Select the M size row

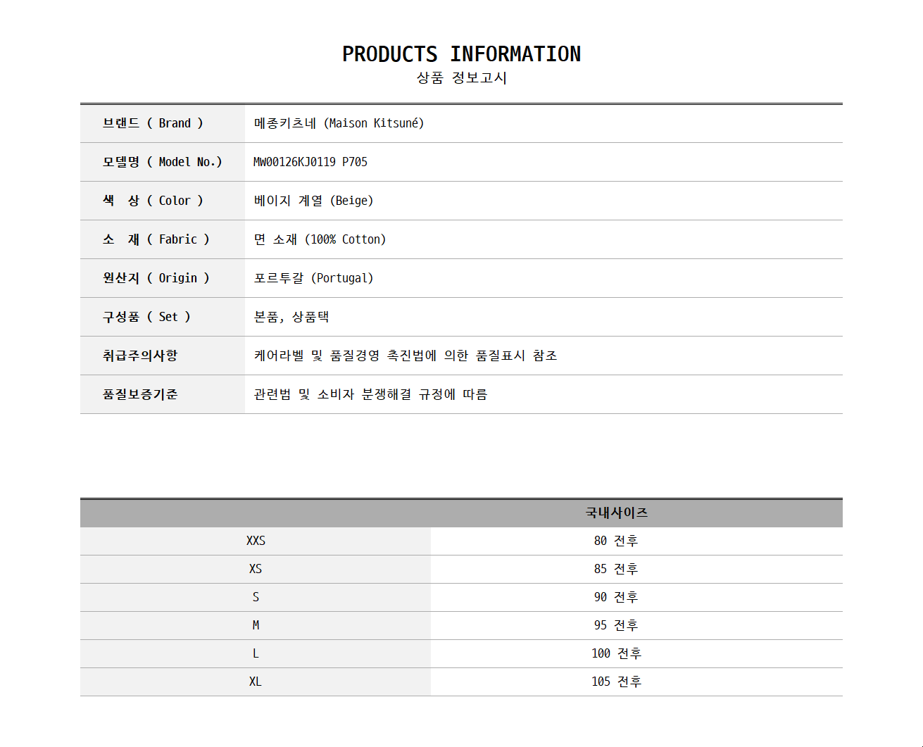coord(256,625)
